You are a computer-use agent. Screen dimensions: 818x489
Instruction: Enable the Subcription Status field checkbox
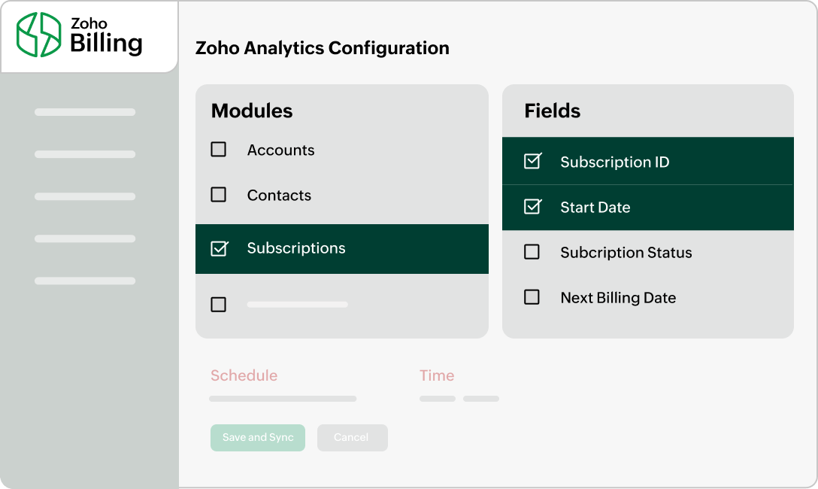(x=532, y=252)
